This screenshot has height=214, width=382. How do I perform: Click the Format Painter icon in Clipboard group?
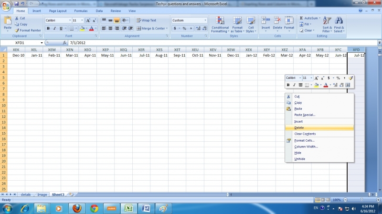16,30
